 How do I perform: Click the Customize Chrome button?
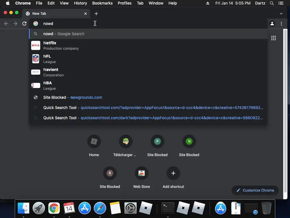point(255,190)
